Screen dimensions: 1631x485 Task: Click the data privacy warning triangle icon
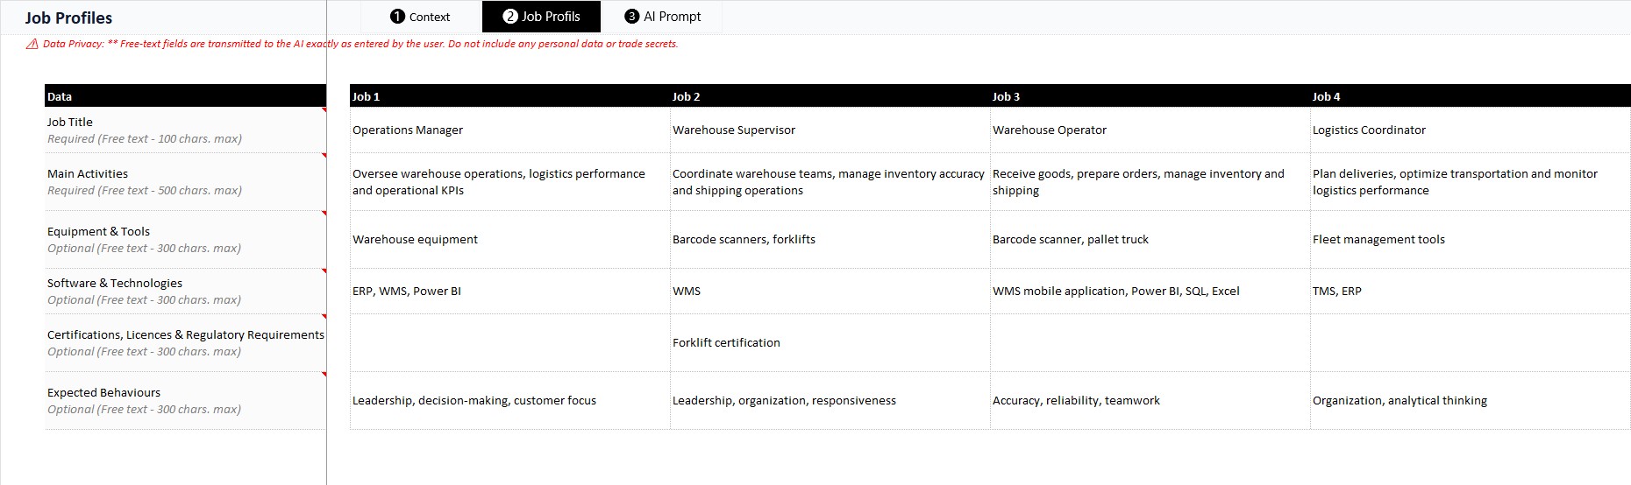[x=32, y=44]
